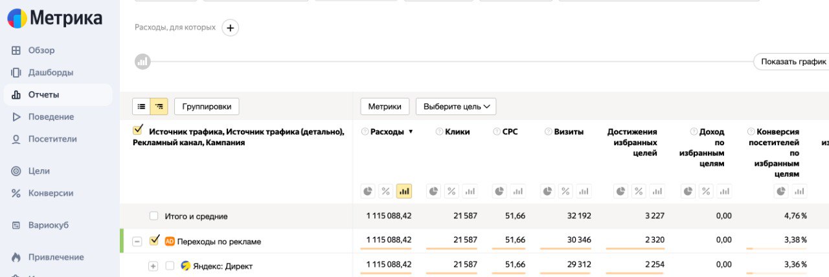The height and width of the screenshot is (277, 829).
Task: Click the Группировки button
Action: click(207, 107)
